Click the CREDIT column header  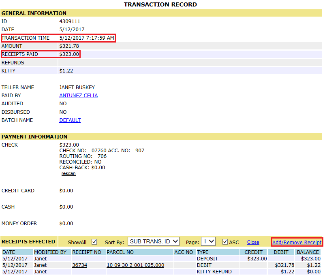tap(254, 252)
